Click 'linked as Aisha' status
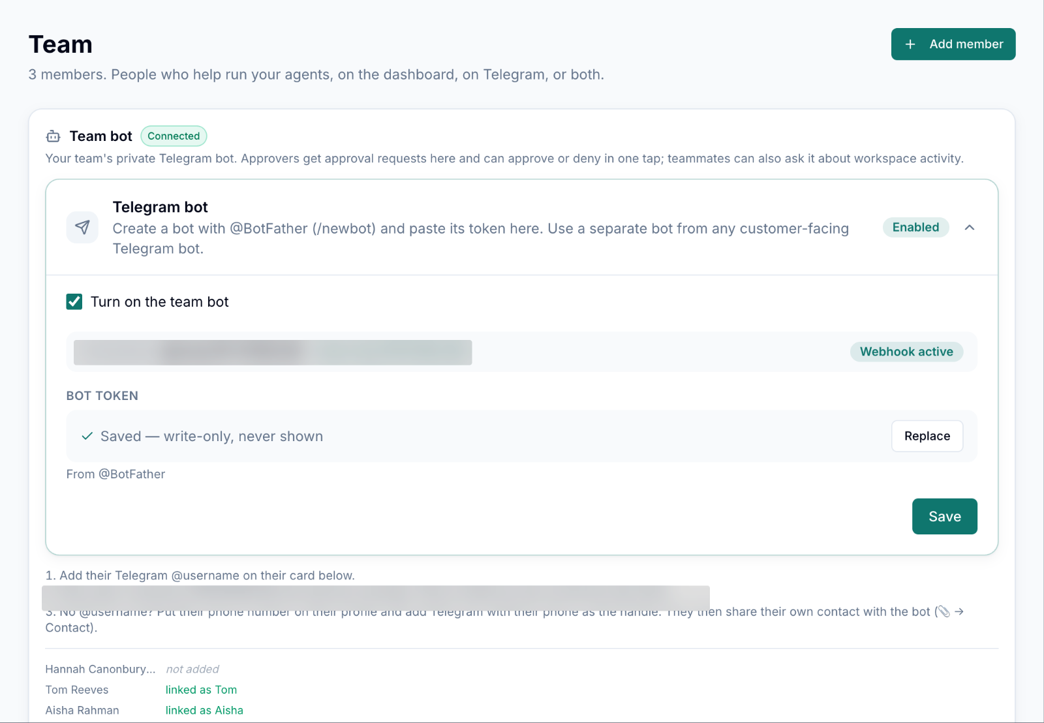The image size is (1044, 723). pos(204,711)
